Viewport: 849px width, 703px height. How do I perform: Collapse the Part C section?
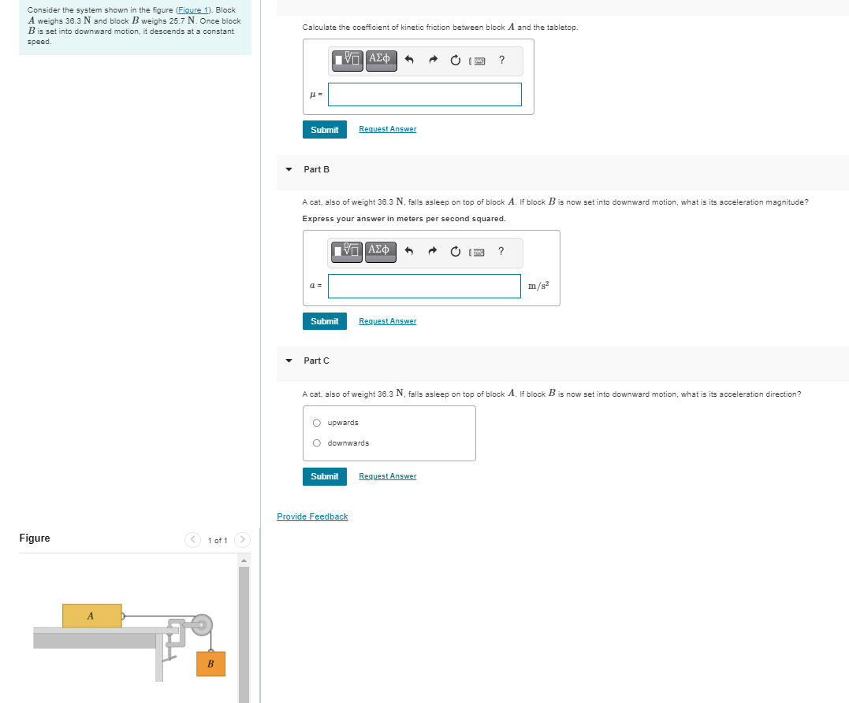pos(289,361)
